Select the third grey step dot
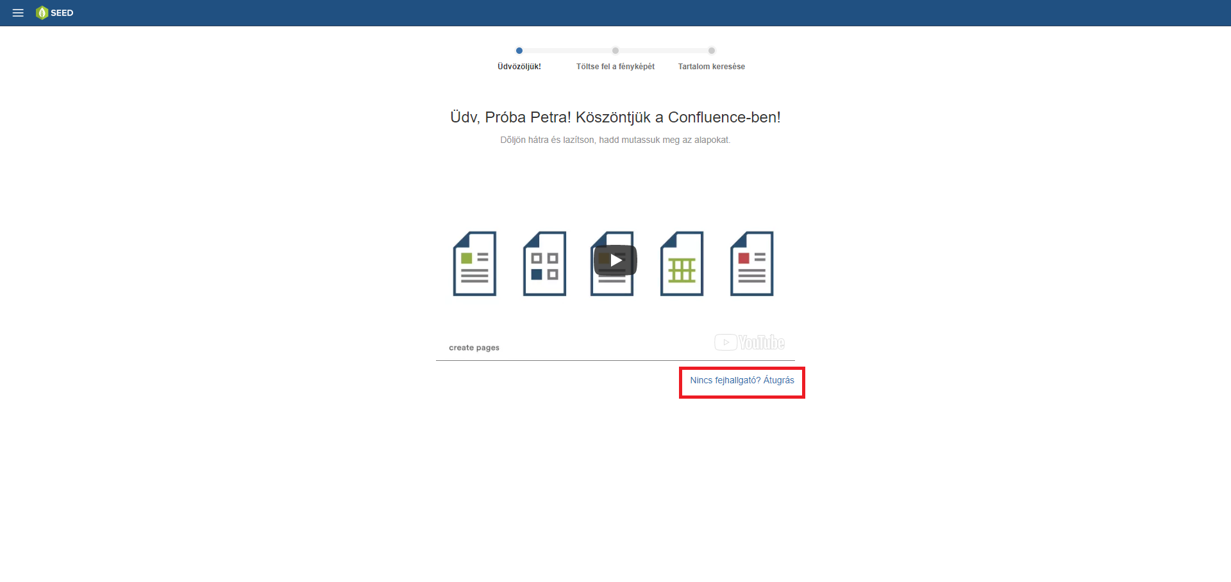This screenshot has width=1231, height=582. pyautogui.click(x=712, y=51)
